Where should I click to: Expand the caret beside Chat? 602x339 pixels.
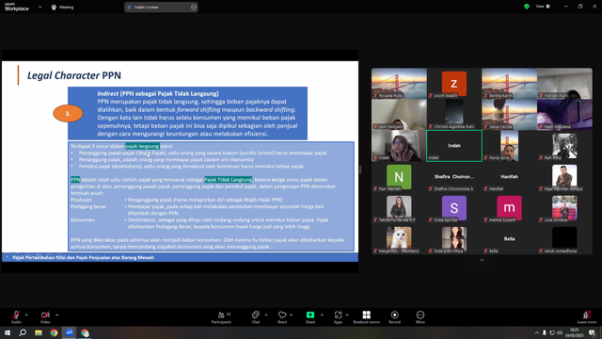(x=266, y=315)
